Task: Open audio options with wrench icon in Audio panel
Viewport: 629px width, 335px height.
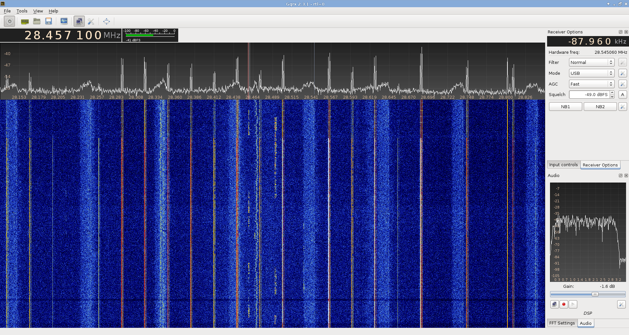Action: click(621, 304)
